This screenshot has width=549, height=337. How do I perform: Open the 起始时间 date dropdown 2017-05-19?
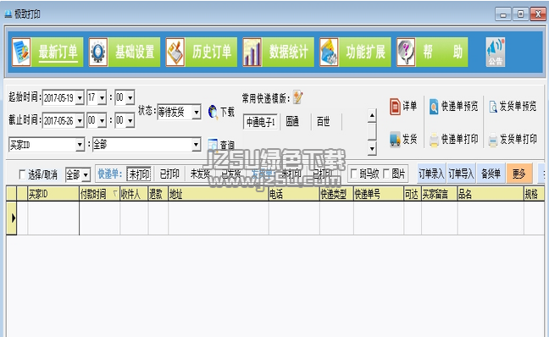pos(80,97)
